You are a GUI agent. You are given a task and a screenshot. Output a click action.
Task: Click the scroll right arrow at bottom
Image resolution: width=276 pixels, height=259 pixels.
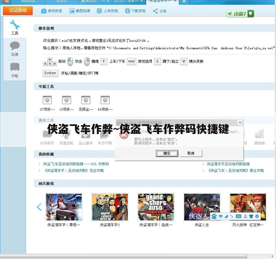pyautogui.click(x=272, y=256)
